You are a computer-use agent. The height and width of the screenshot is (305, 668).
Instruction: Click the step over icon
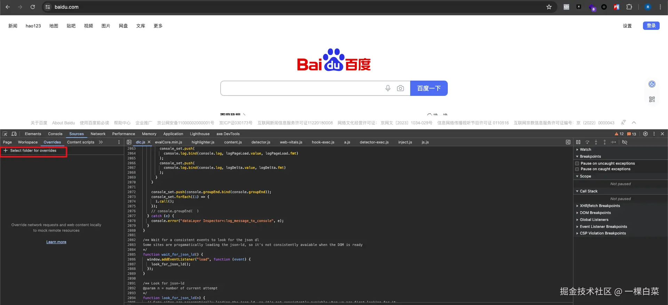point(587,142)
